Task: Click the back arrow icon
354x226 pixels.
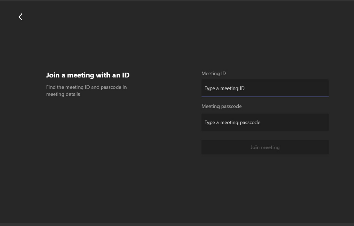Action: (x=20, y=17)
